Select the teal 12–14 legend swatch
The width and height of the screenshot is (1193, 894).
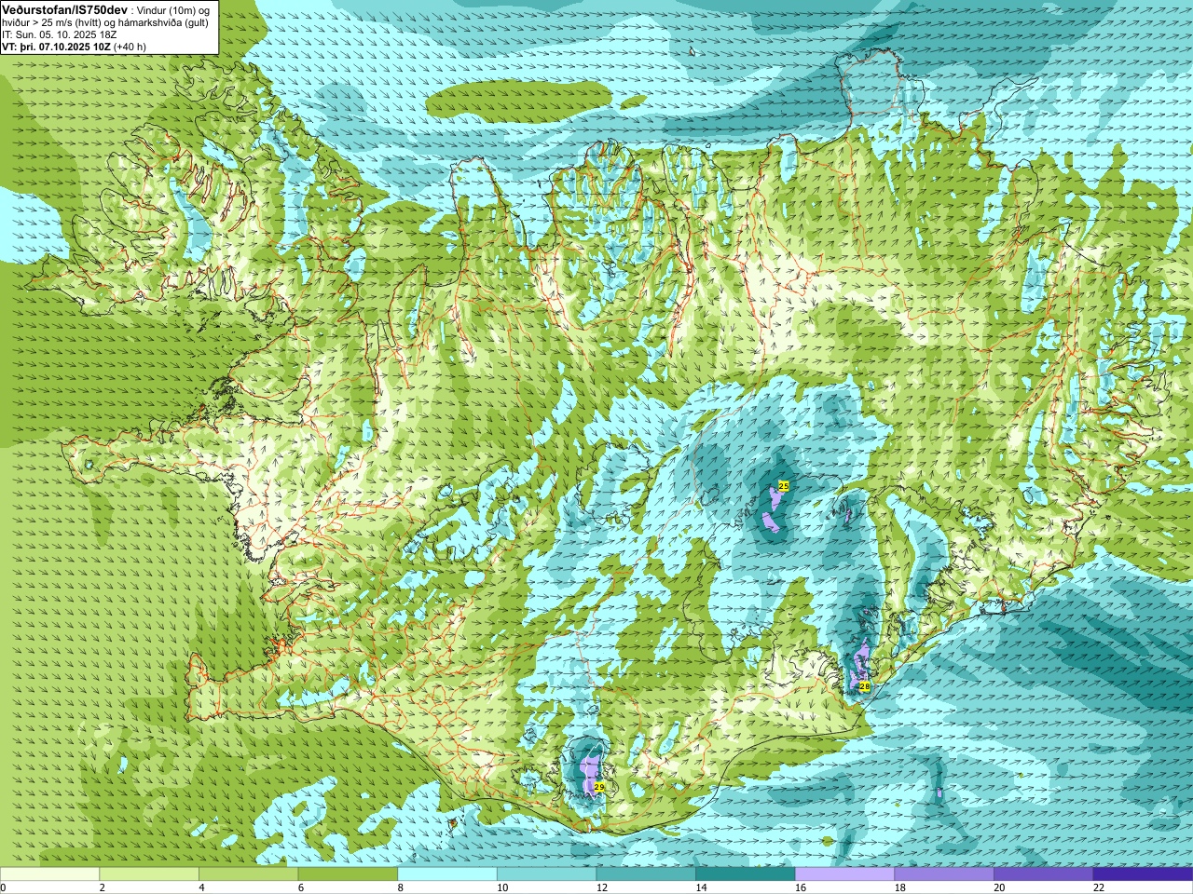point(646,874)
